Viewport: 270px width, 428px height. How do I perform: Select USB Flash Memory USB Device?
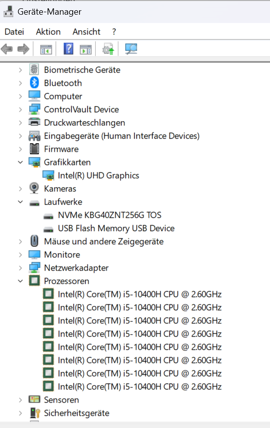tap(116, 228)
